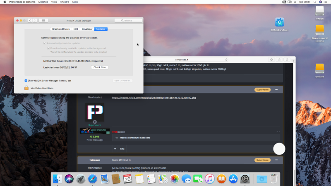Open the Vista menu
The height and width of the screenshot is (186, 331).
point(54,2)
